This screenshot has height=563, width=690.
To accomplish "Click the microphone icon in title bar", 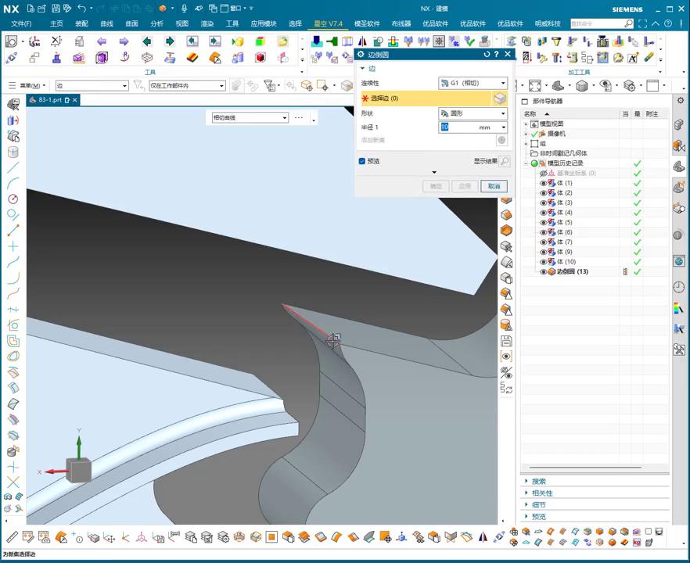I will [x=185, y=9].
